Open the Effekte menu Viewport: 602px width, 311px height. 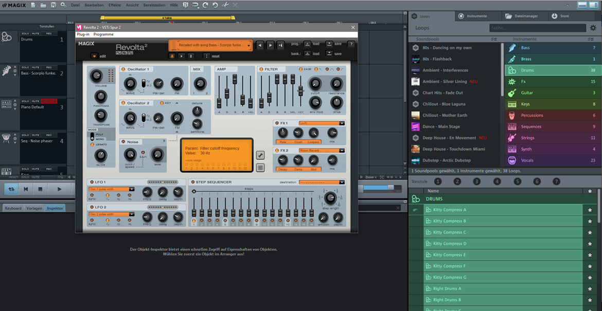click(x=114, y=5)
